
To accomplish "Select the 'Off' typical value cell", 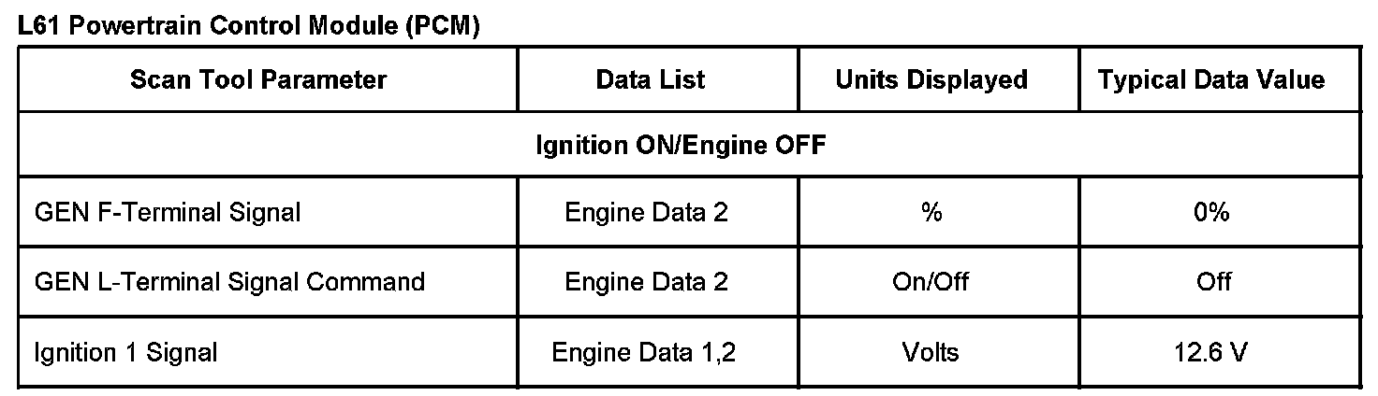I will point(1213,281).
